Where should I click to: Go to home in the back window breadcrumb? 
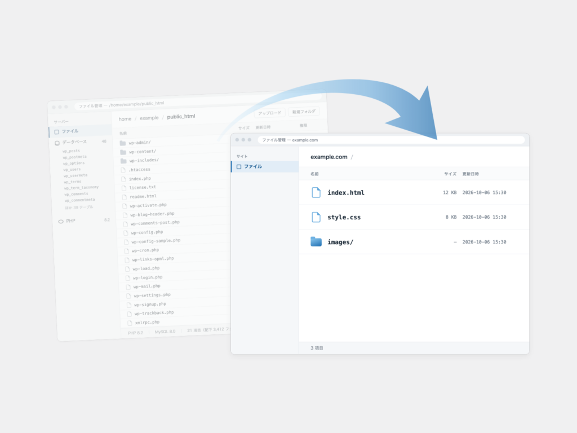pos(125,119)
